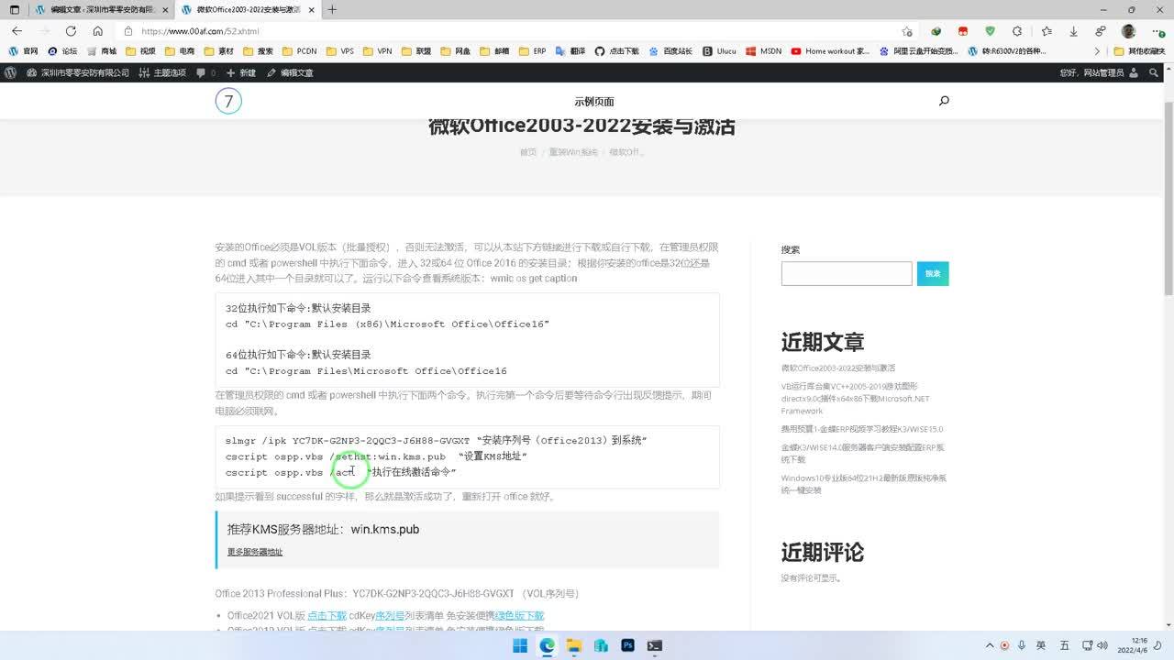Show hidden system tray icons
The width and height of the screenshot is (1174, 660).
(986, 645)
